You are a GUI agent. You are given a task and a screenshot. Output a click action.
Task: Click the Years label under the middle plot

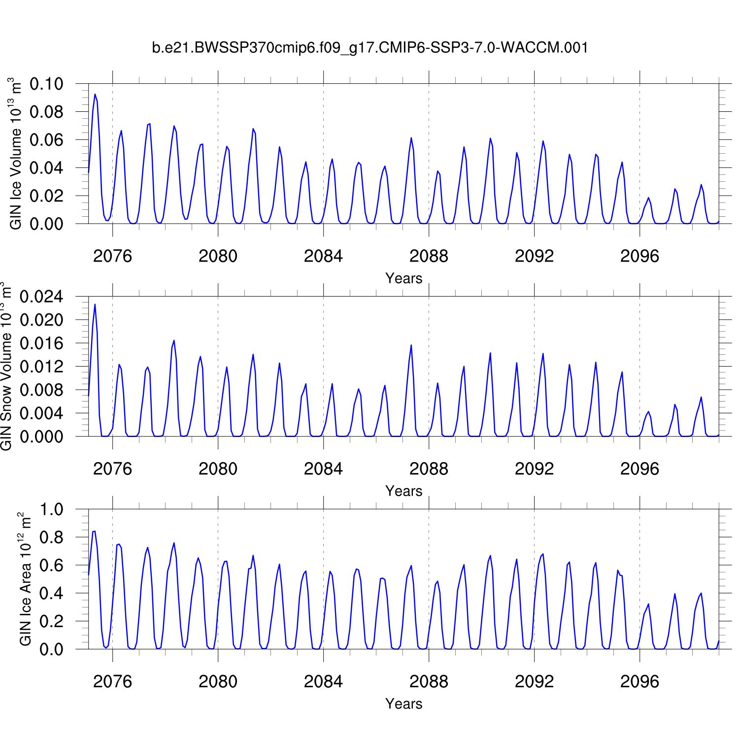pos(403,491)
